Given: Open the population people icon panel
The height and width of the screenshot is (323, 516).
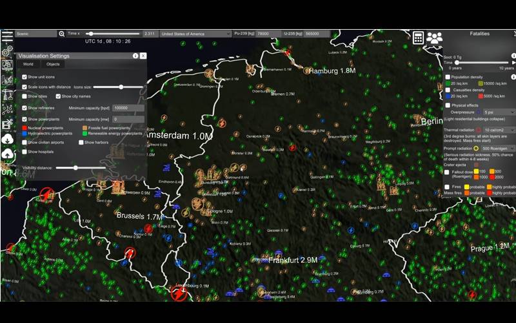Looking at the screenshot, I should click(x=435, y=37).
